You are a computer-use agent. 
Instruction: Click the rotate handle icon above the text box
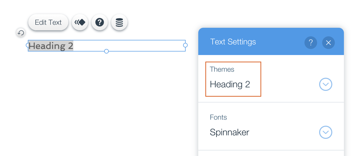(x=21, y=33)
